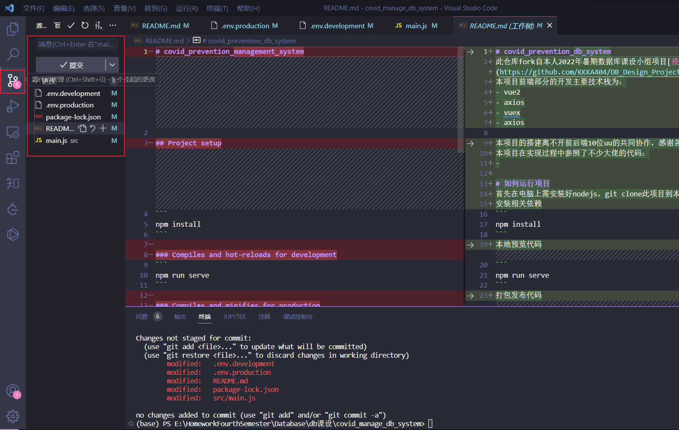This screenshot has width=679, height=430.
Task: Revert block arrow at line 1 of diff
Action: [470, 52]
